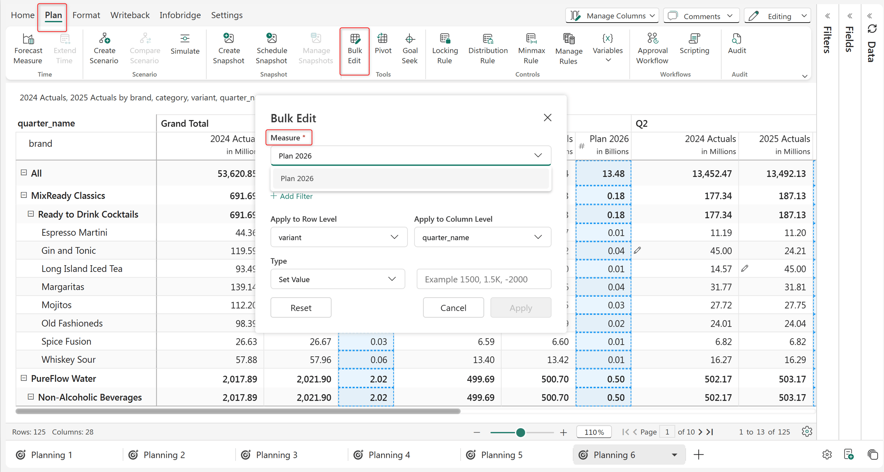Switch to the Writeback tab
884x472 pixels.
pos(130,15)
